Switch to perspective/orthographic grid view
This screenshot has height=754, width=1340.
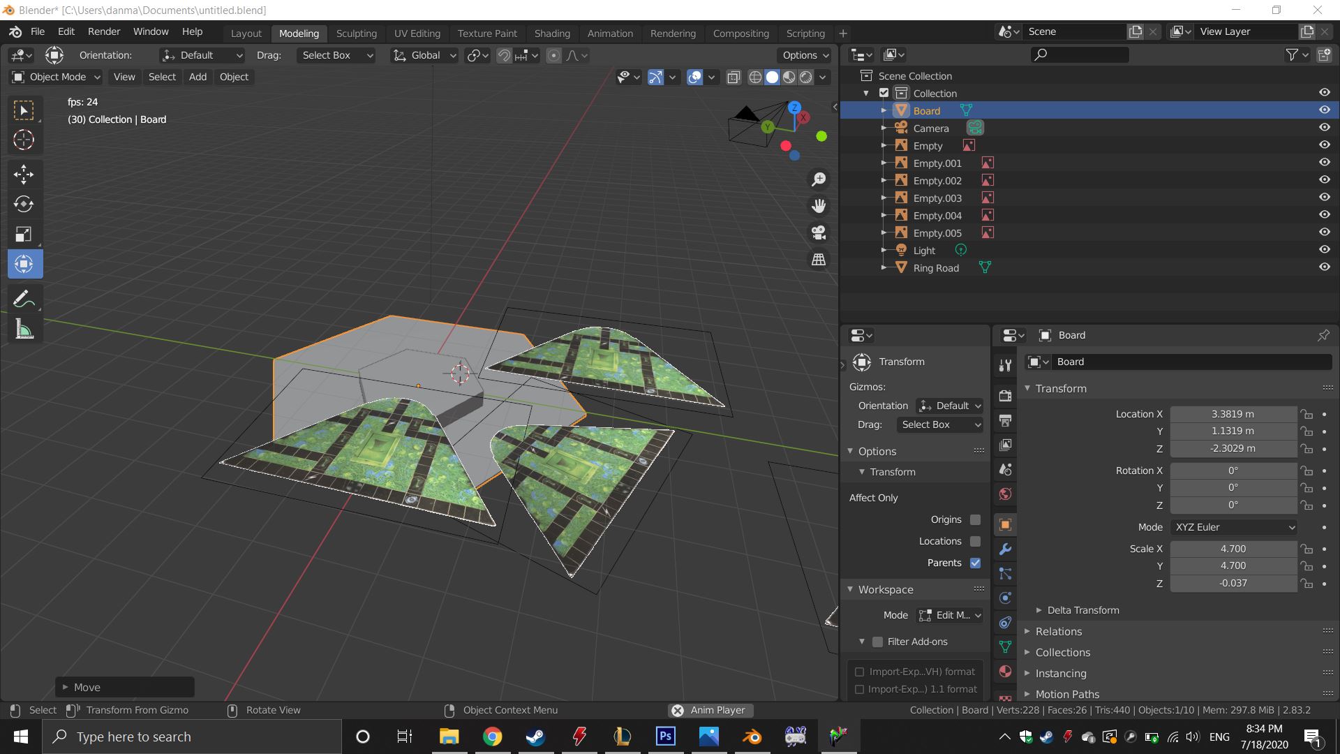coord(819,260)
